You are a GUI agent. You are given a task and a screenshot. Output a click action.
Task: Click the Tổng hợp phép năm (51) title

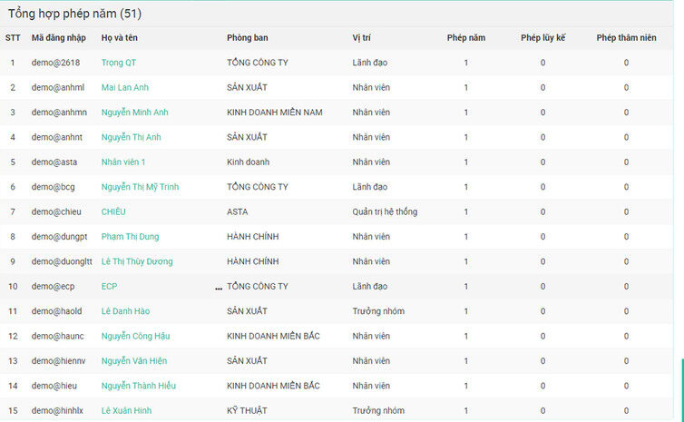74,14
